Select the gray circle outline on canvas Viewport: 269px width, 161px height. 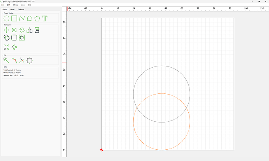pos(162,66)
